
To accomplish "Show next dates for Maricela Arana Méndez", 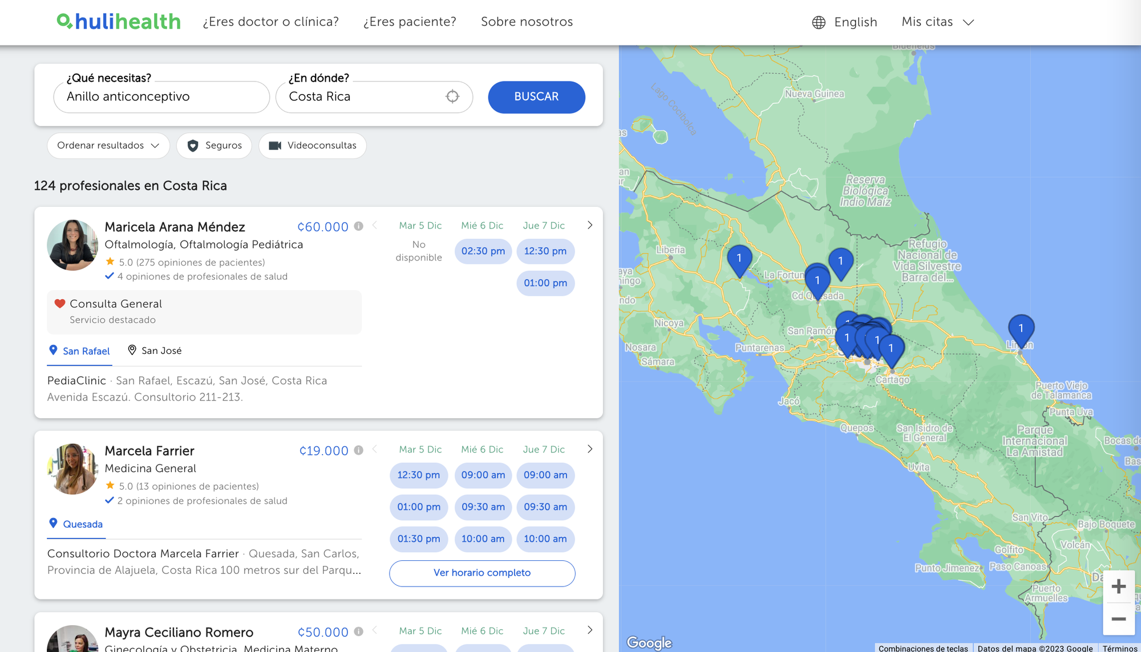I will [589, 226].
